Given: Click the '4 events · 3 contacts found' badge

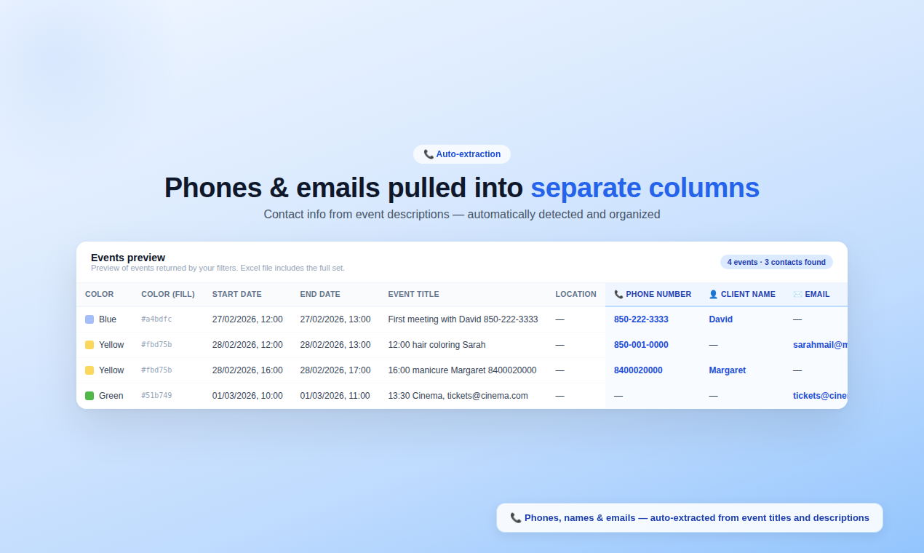Looking at the screenshot, I should pyautogui.click(x=776, y=261).
